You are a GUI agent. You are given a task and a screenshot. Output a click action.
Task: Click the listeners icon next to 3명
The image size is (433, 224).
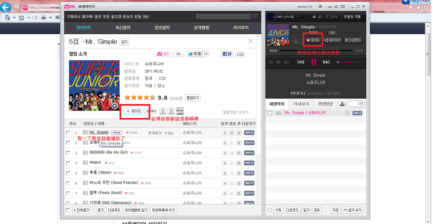point(343,104)
